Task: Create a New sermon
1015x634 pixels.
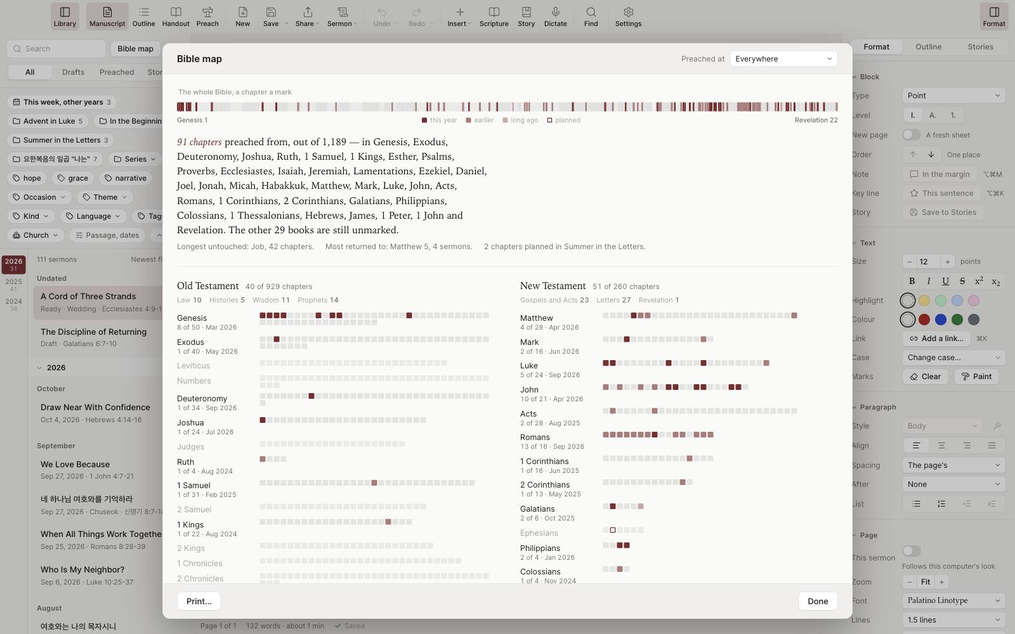Action: pos(243,16)
